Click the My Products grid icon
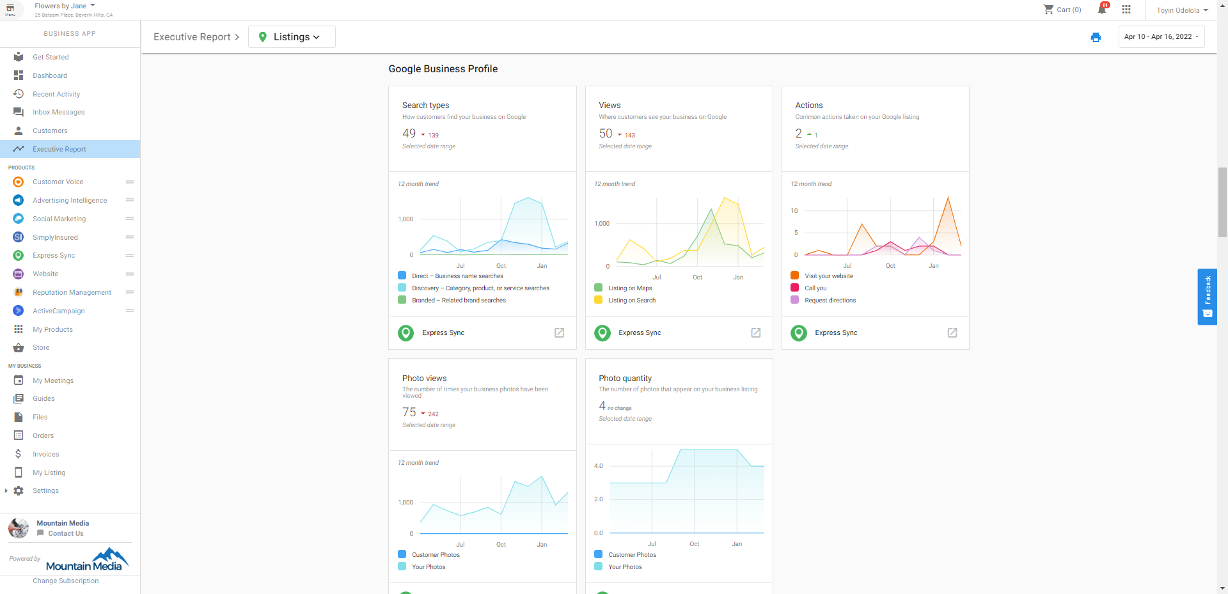The width and height of the screenshot is (1228, 594). (x=19, y=329)
